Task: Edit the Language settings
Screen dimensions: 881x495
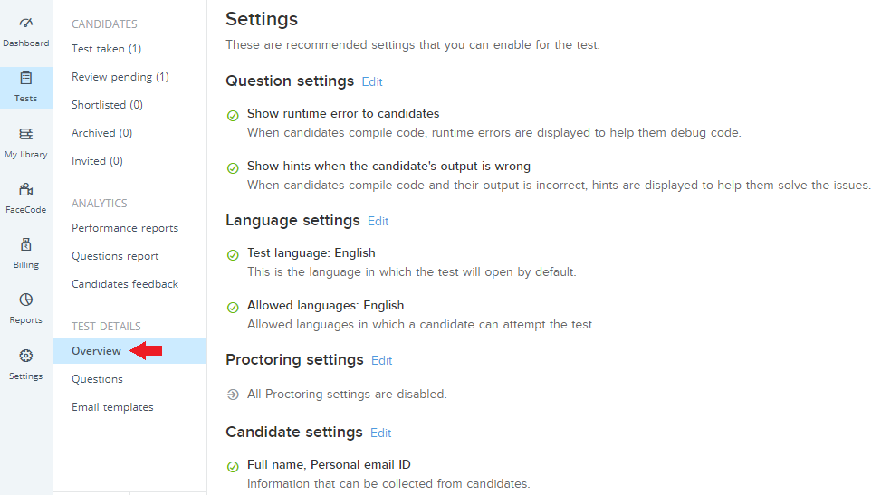Action: 378,222
